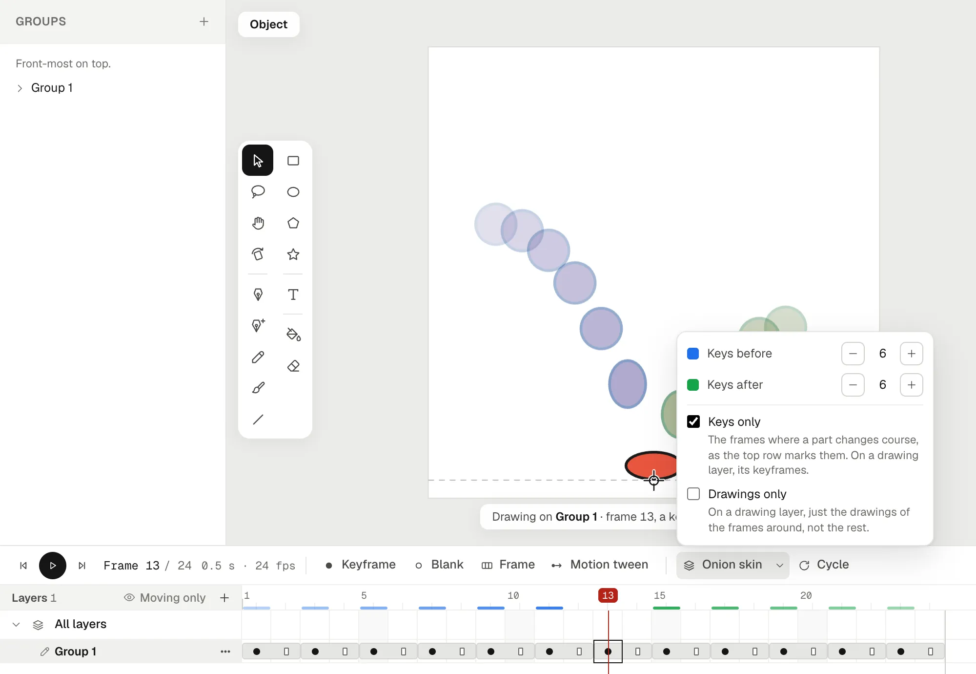Select the Rectangle shape tool

tap(293, 161)
